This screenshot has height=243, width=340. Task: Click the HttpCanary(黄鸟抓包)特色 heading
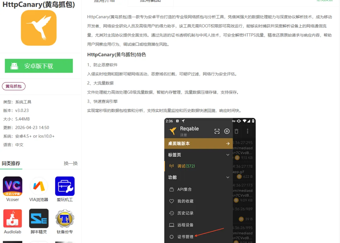116,55
